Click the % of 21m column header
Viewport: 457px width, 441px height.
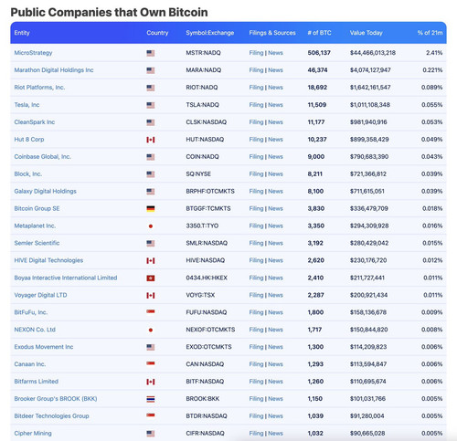[430, 33]
